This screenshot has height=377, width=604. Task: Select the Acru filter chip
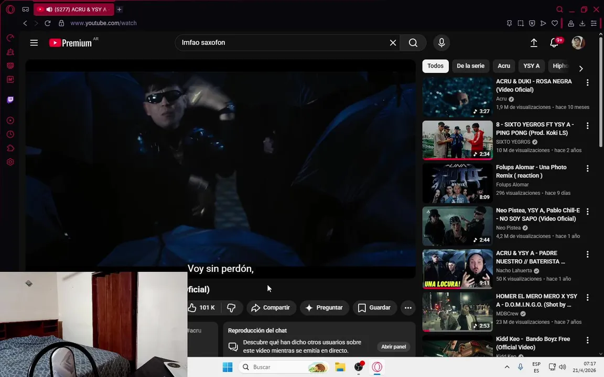pos(503,66)
